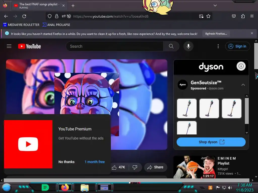Reload the page with the refresh icon

[24, 16]
